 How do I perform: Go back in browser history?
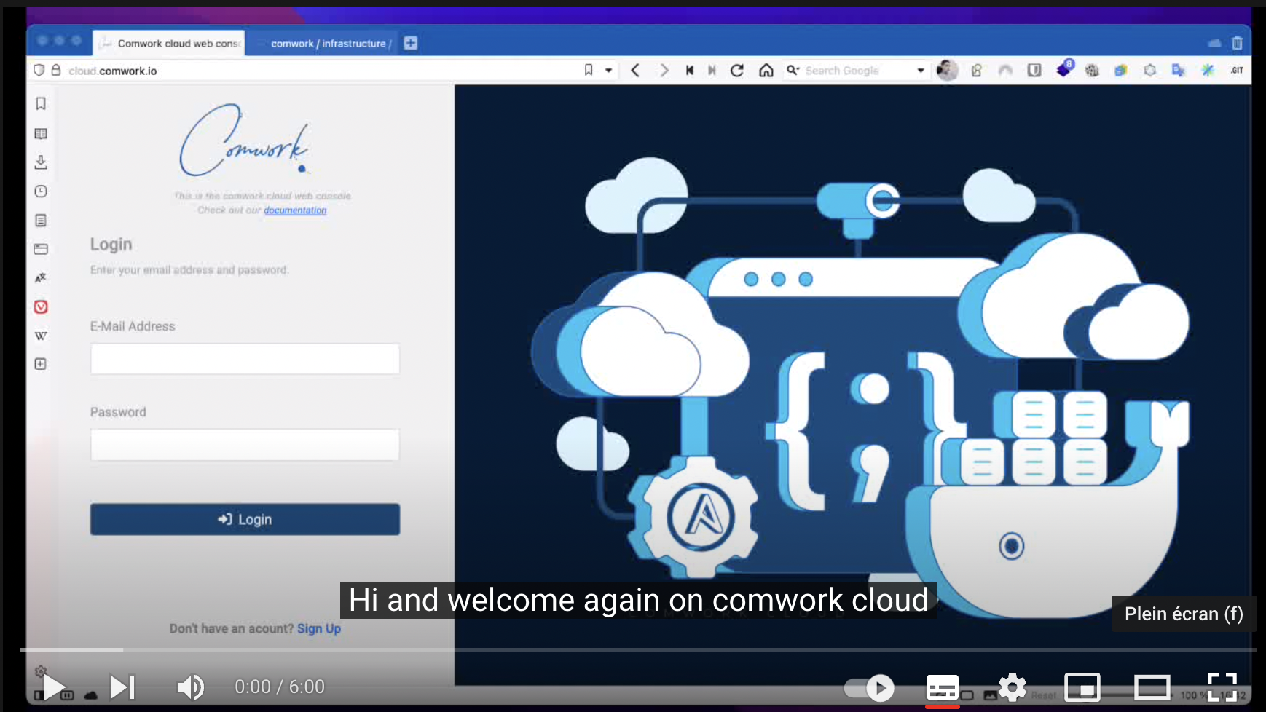coord(635,70)
